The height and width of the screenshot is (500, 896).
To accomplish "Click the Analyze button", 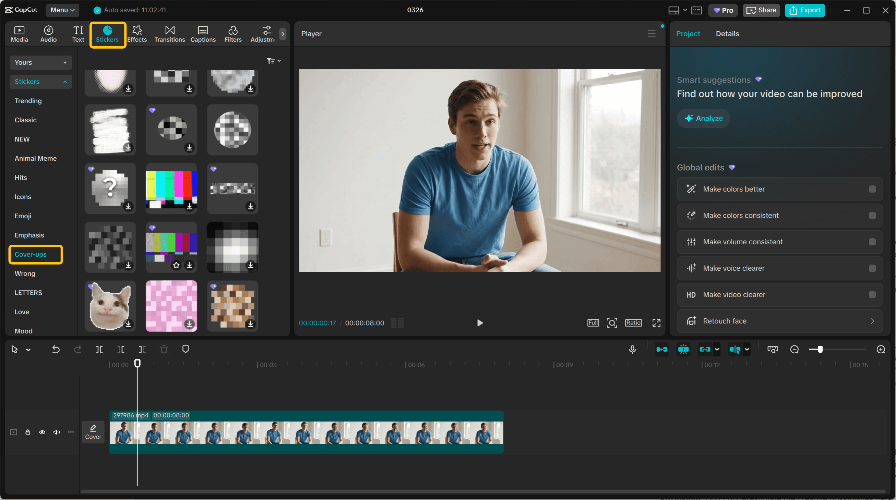I will point(703,118).
